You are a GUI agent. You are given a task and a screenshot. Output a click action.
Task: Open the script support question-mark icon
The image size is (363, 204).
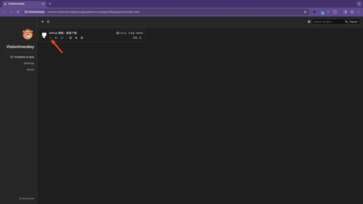click(82, 38)
